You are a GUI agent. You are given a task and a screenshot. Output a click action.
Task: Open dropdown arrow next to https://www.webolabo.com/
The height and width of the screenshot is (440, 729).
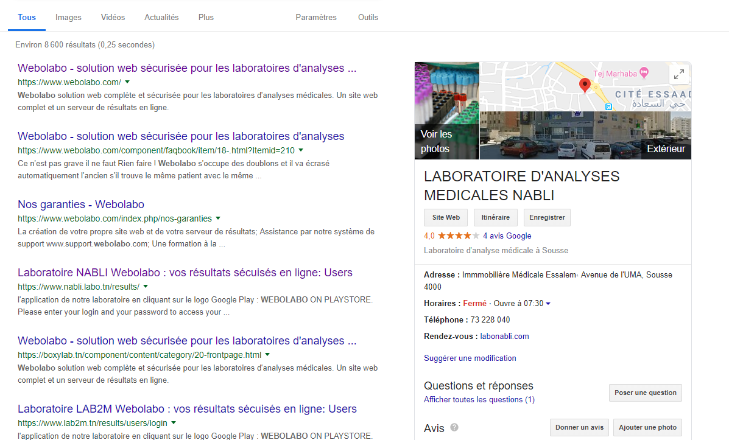[127, 82]
